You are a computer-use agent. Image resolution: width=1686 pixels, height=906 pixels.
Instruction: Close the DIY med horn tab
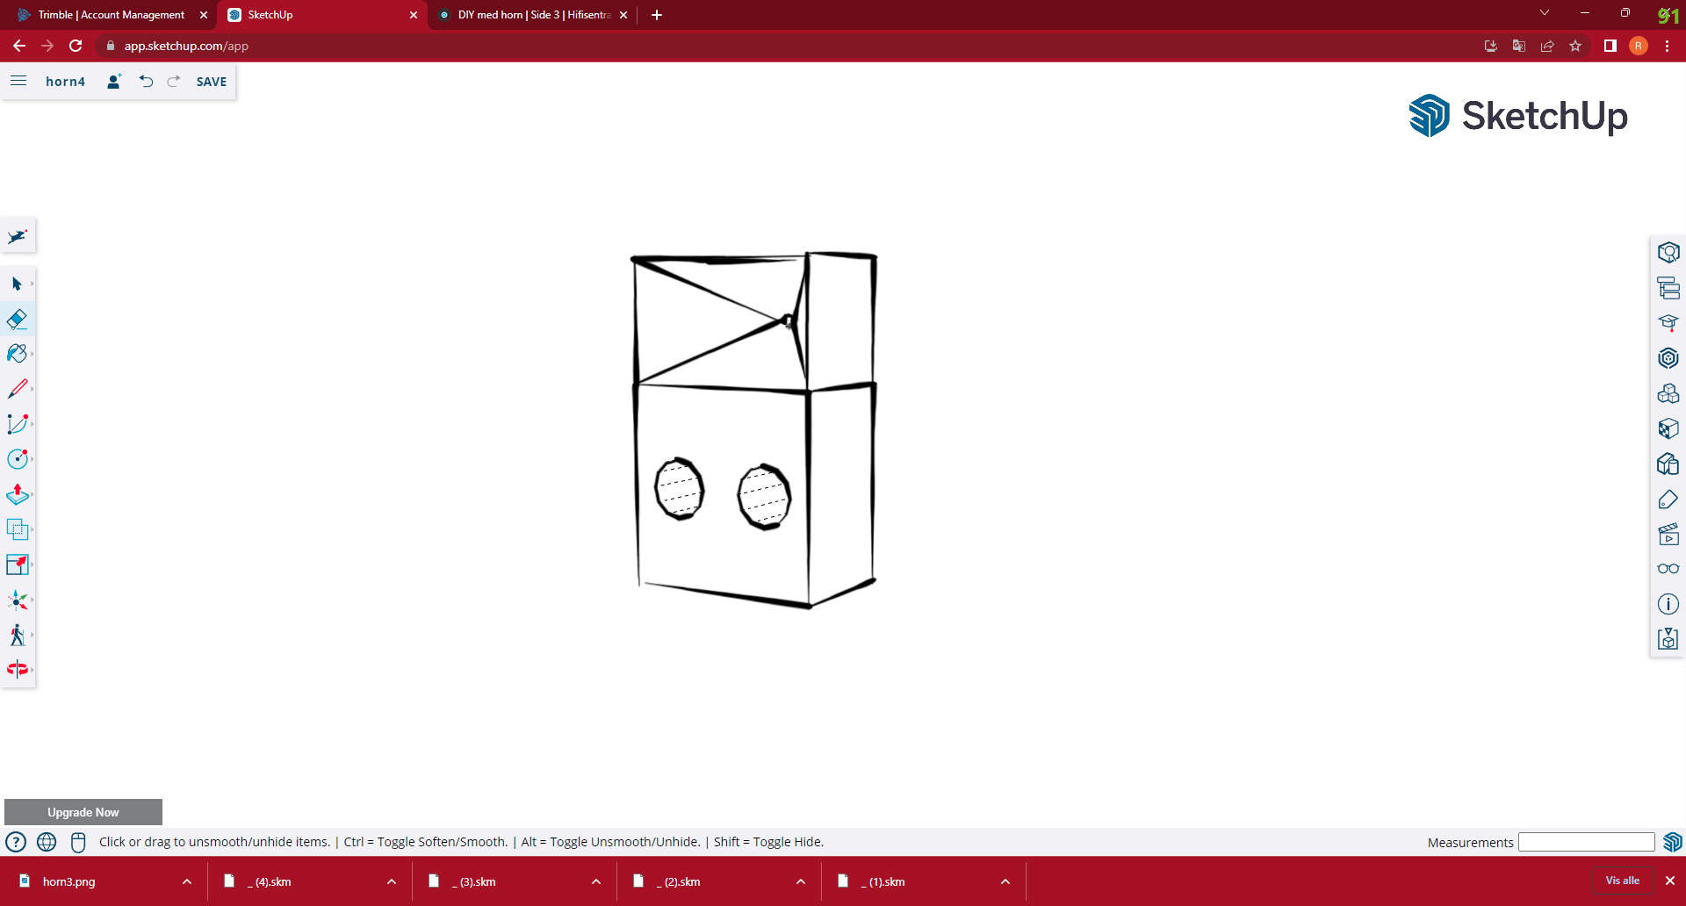point(623,15)
